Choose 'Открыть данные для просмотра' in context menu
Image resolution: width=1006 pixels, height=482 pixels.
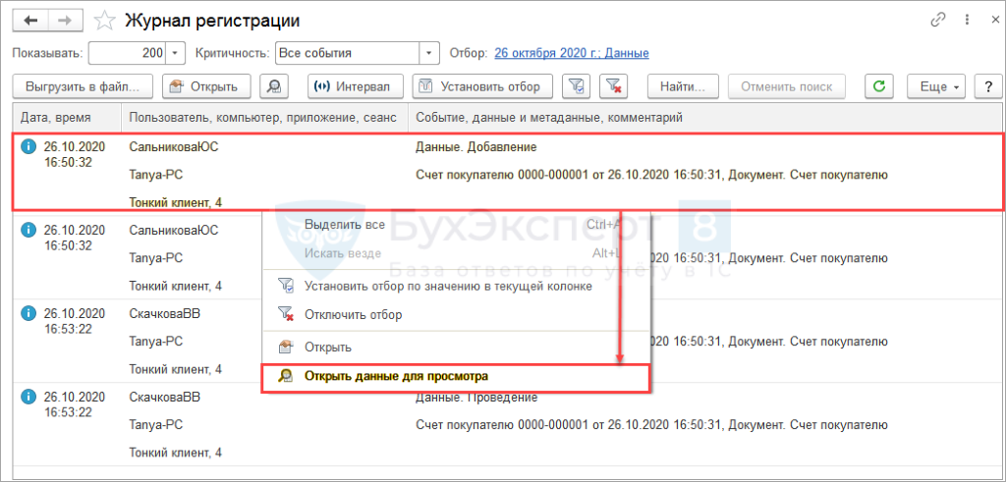click(x=396, y=376)
